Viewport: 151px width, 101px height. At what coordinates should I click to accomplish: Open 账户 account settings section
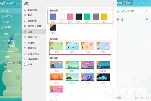tap(34, 15)
